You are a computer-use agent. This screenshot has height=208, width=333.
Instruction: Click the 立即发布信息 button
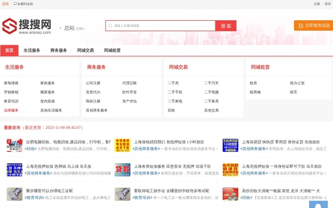pos(313,25)
